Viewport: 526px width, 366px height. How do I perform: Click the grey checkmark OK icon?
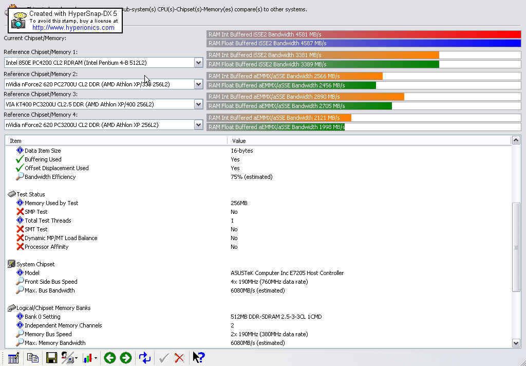pyautogui.click(x=164, y=358)
